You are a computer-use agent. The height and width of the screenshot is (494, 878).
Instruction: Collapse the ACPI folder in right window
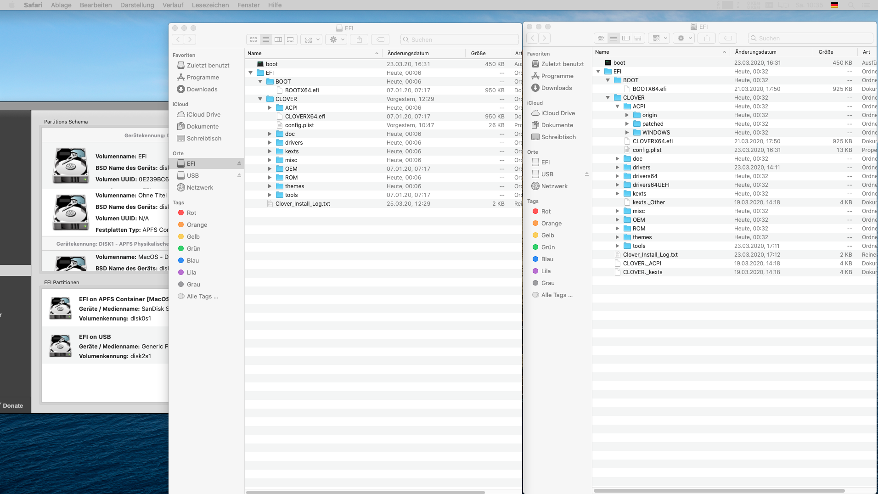coord(618,107)
